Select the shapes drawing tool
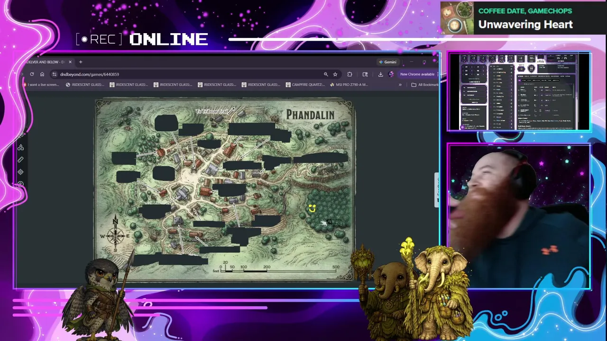Image resolution: width=607 pixels, height=341 pixels. 20,148
